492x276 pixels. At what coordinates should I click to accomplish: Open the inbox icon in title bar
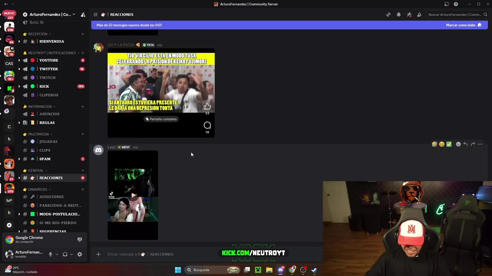tap(447, 4)
